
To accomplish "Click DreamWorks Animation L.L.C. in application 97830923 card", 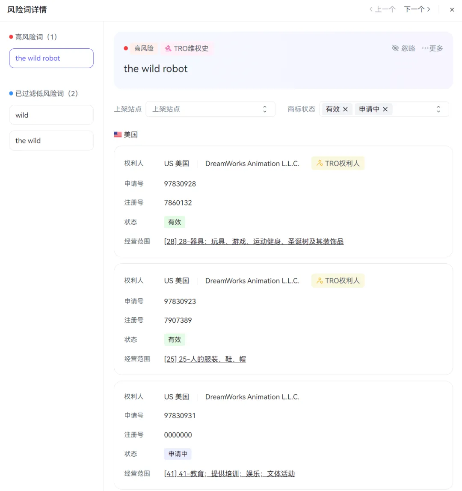I will point(252,281).
